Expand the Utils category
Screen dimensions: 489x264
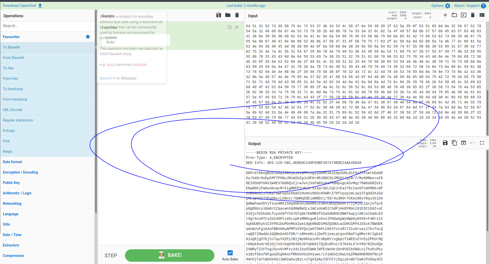coord(47,224)
